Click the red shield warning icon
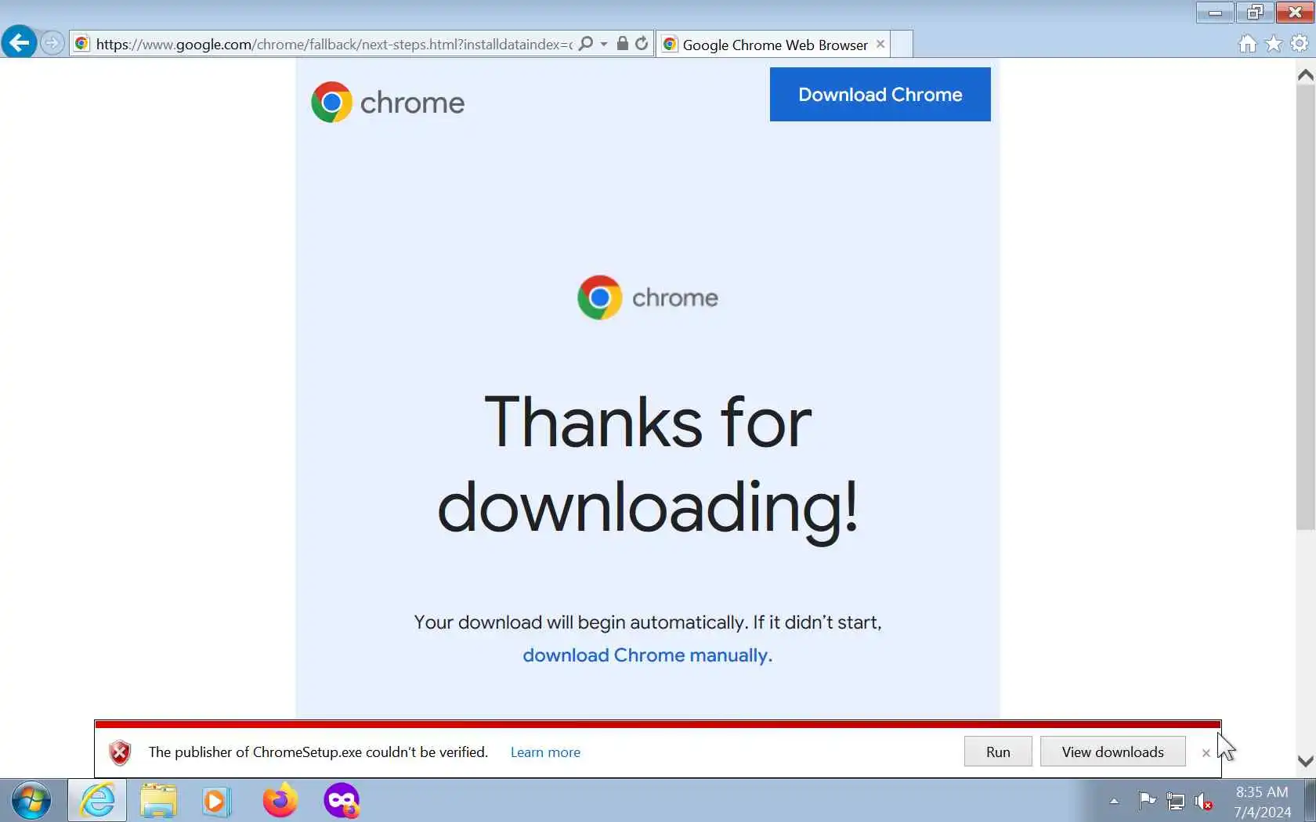The height and width of the screenshot is (822, 1316). coord(120,752)
